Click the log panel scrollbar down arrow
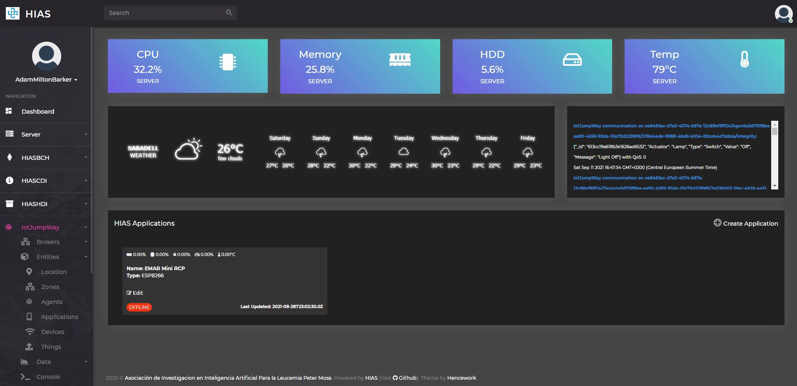Viewport: 797px width, 386px height. click(x=775, y=186)
